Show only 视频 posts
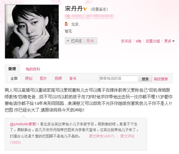Viewport: 179px width, 154px height. [58, 78]
